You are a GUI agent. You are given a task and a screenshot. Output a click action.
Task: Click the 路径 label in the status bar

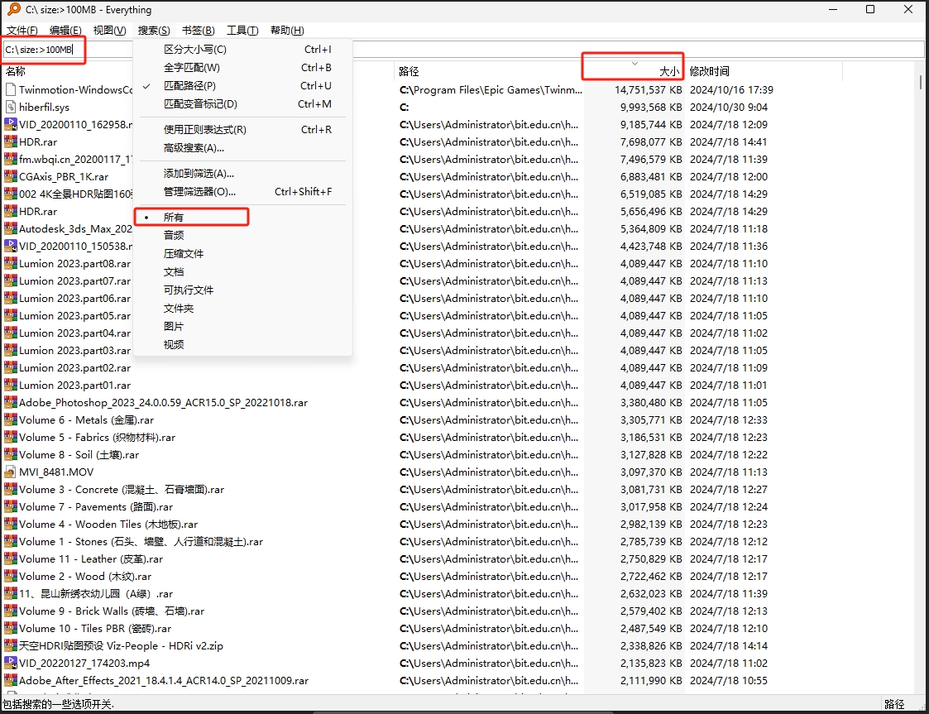point(894,704)
